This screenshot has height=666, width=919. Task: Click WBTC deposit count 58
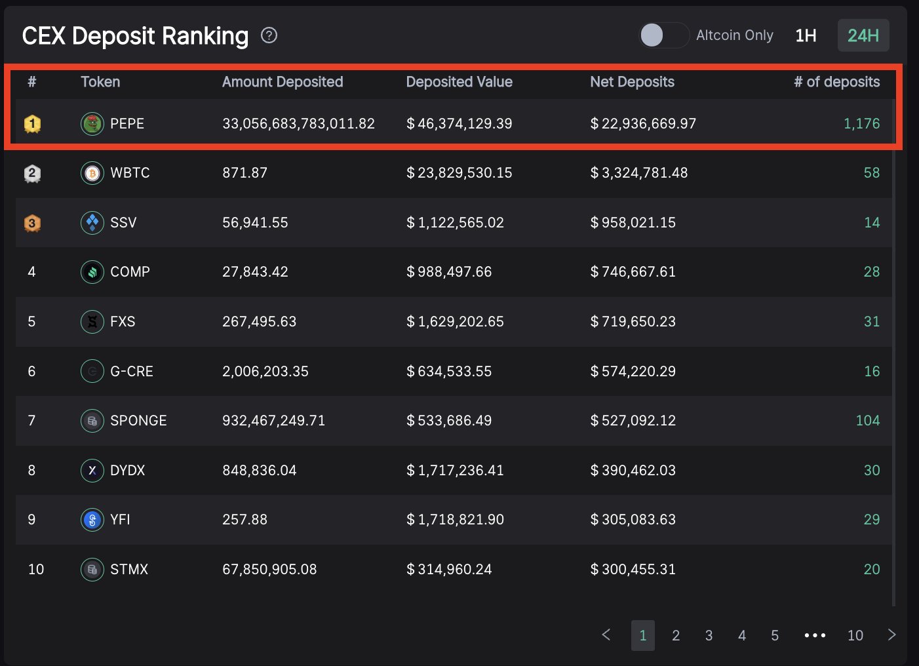872,173
